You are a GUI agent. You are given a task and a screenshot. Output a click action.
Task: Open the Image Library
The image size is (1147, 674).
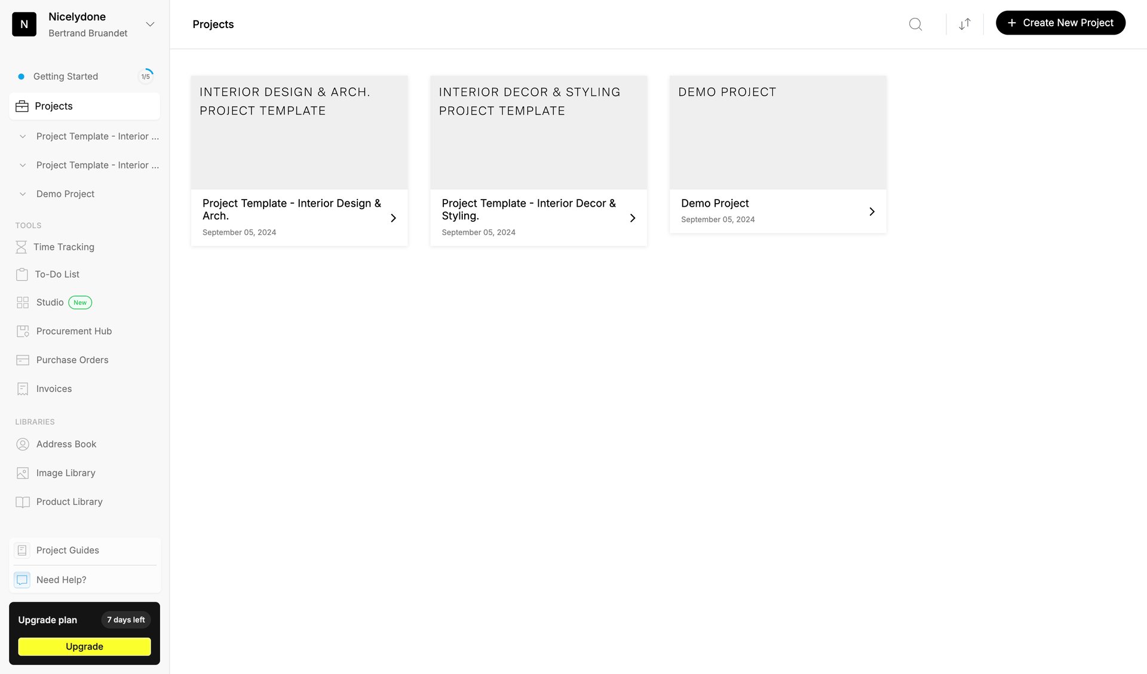(x=65, y=473)
